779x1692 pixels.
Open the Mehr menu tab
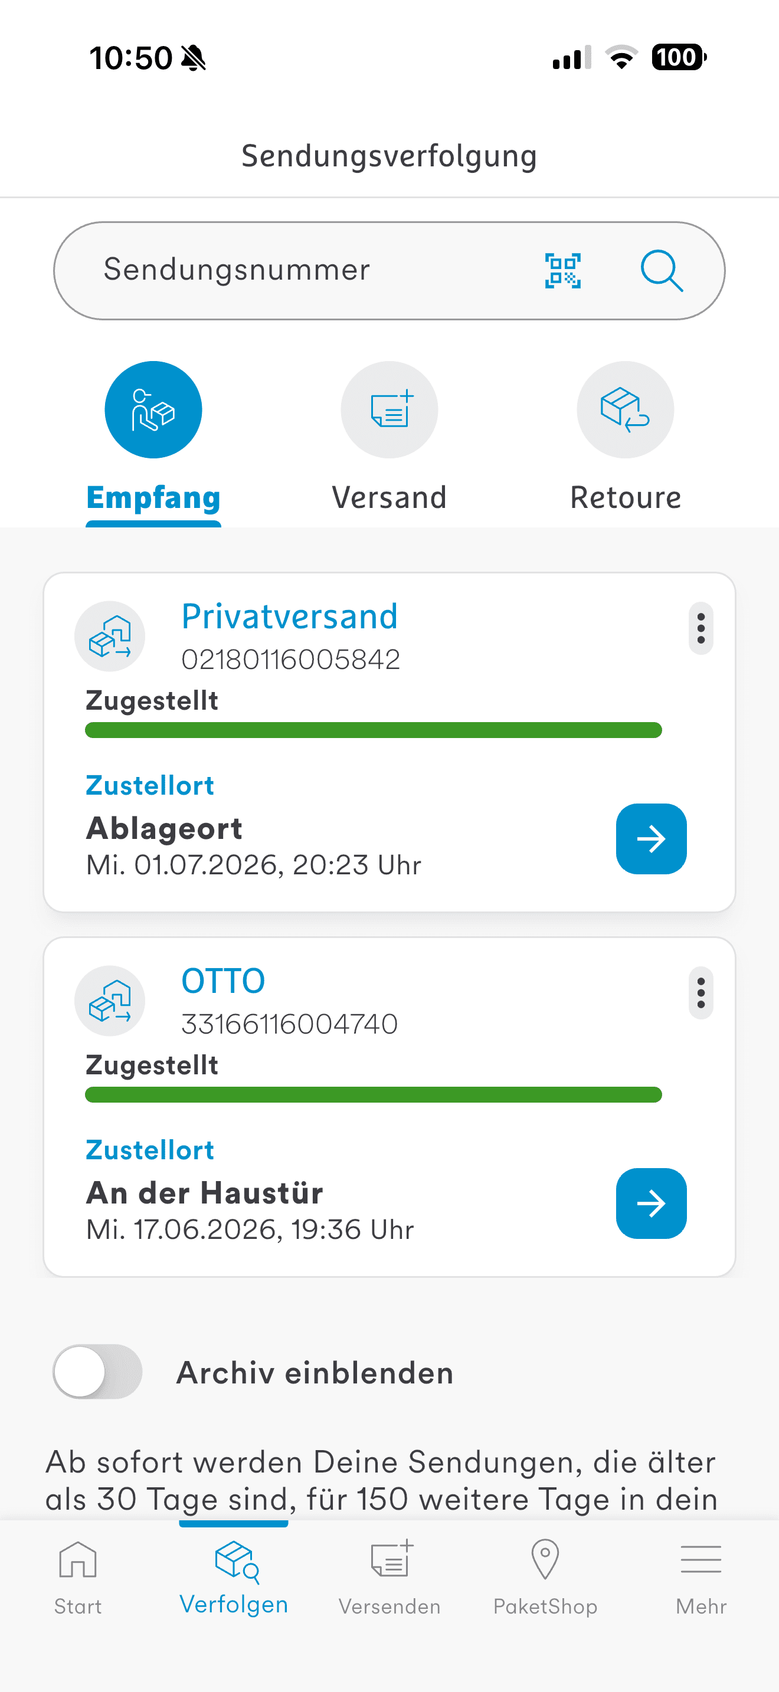click(x=701, y=1578)
